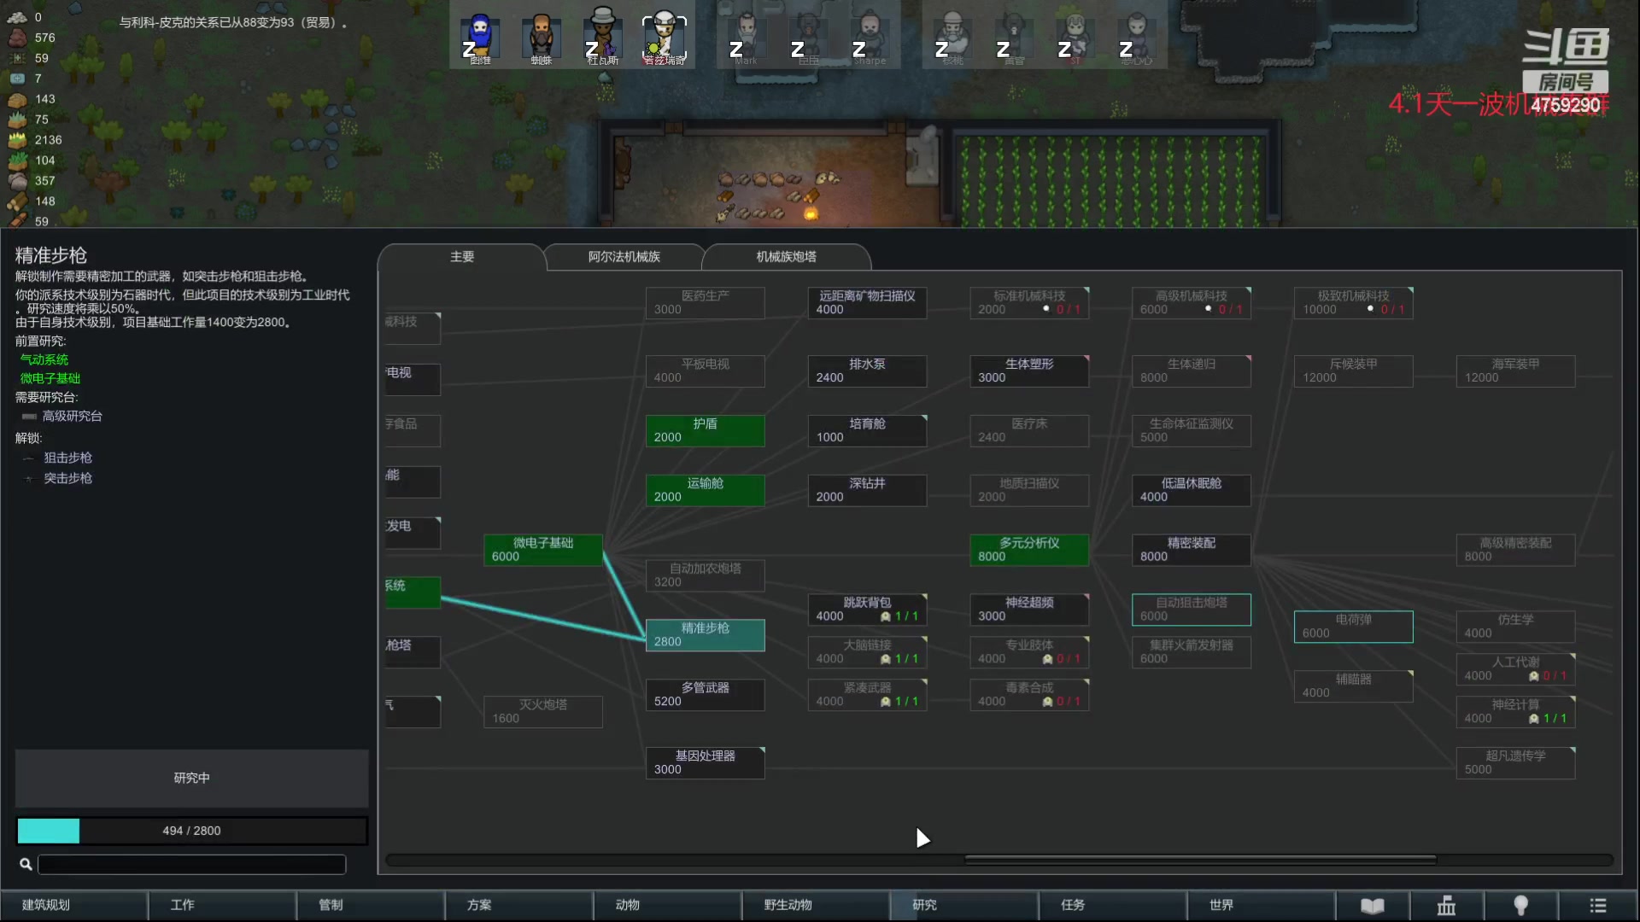The image size is (1640, 922).
Task: Switch to the 机械族炮塔 research tab
Action: (786, 257)
